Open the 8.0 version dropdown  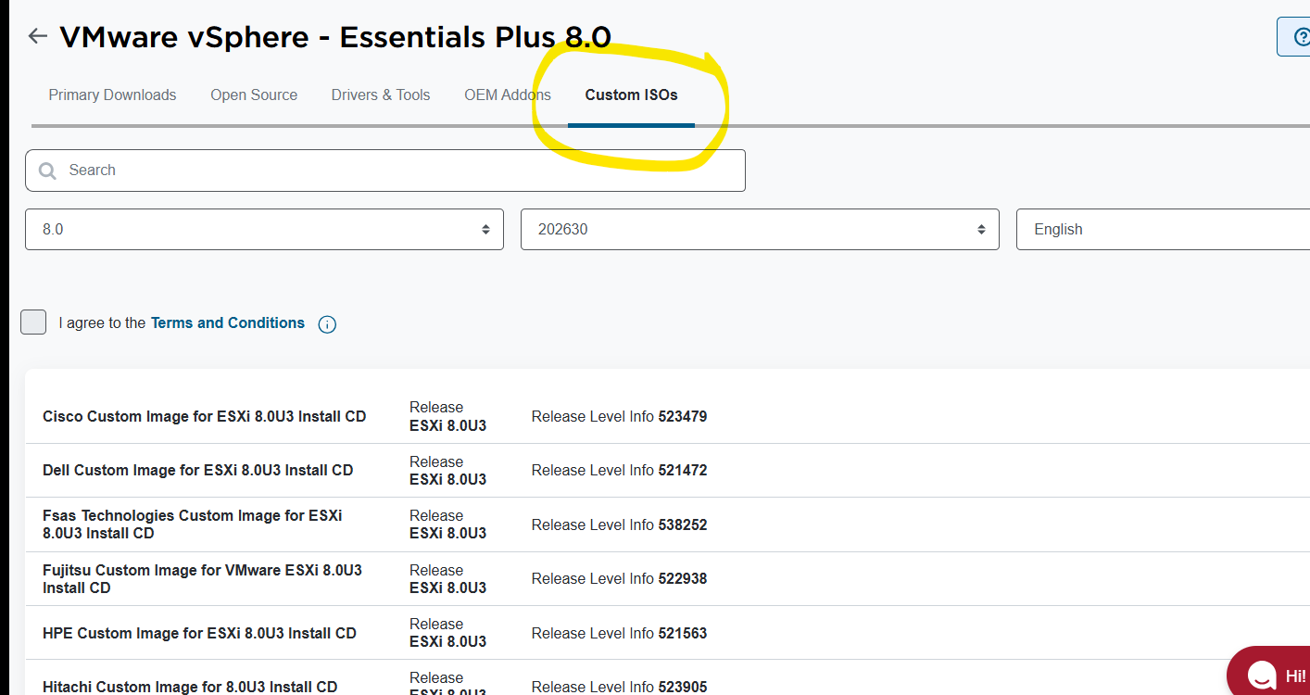264,229
